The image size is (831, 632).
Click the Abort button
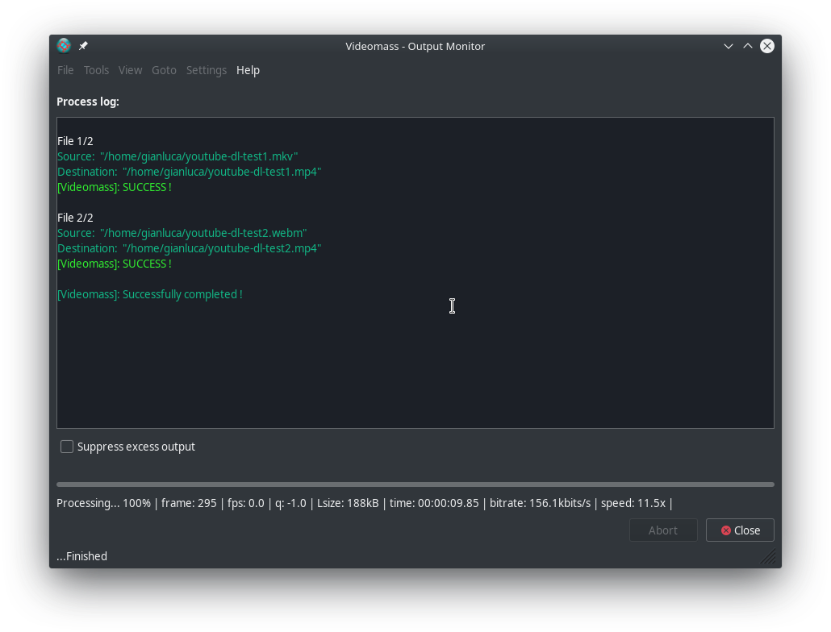(663, 530)
